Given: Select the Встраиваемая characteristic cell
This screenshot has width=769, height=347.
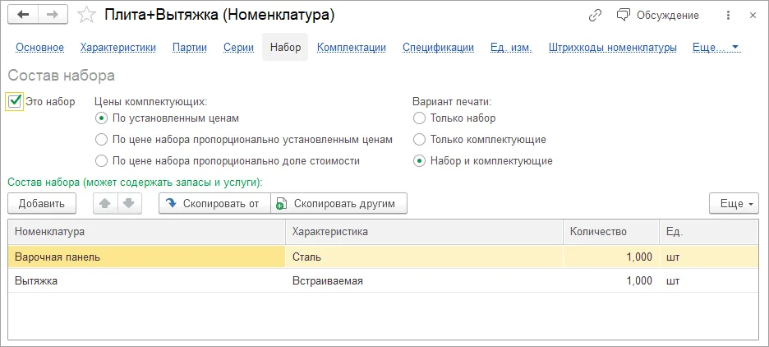Looking at the screenshot, I should click(424, 280).
